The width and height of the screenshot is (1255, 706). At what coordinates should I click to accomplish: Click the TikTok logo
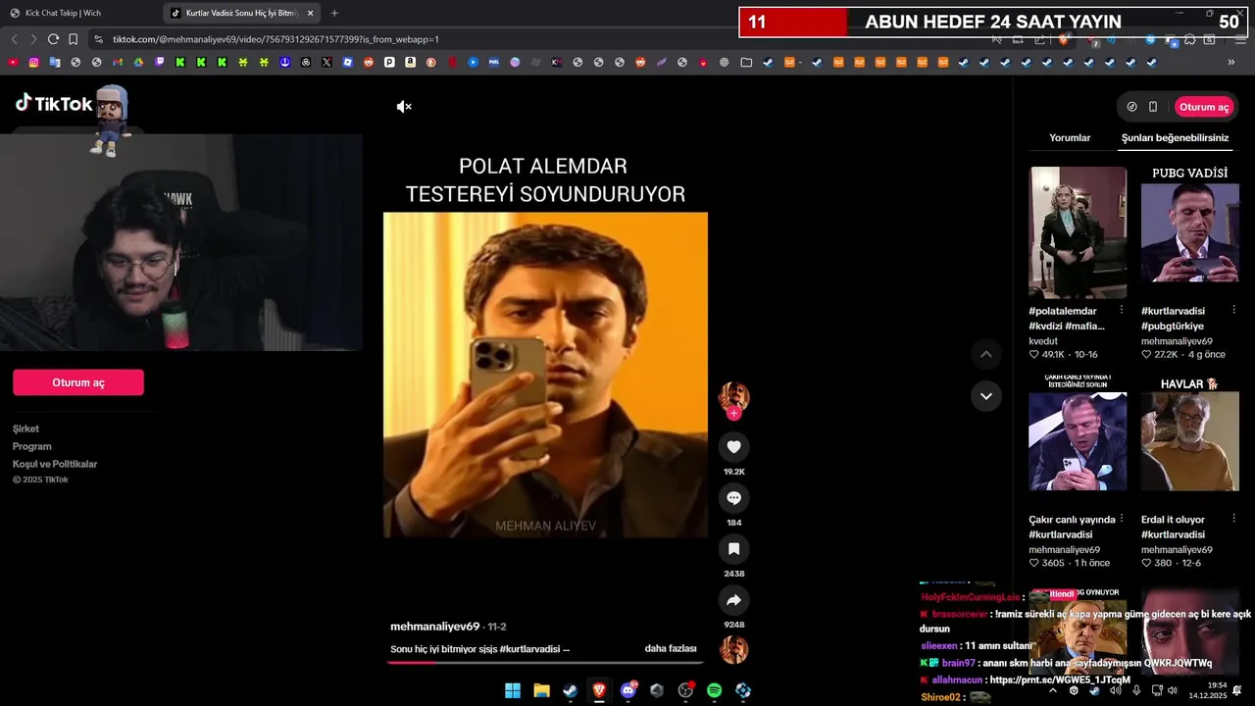coord(53,103)
